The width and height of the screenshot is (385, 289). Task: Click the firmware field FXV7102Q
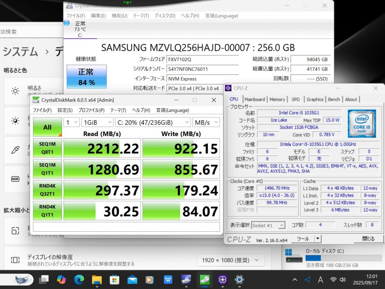coord(203,59)
